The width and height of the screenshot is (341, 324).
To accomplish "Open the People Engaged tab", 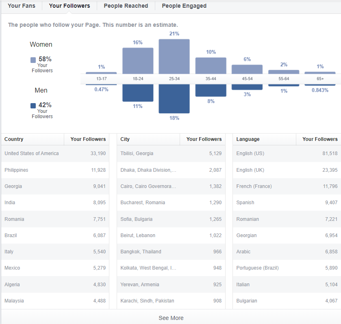I will tap(184, 6).
